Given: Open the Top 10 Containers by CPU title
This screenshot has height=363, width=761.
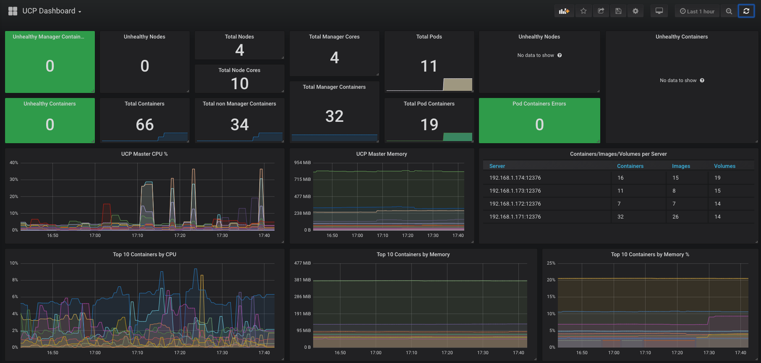Looking at the screenshot, I should coord(144,255).
